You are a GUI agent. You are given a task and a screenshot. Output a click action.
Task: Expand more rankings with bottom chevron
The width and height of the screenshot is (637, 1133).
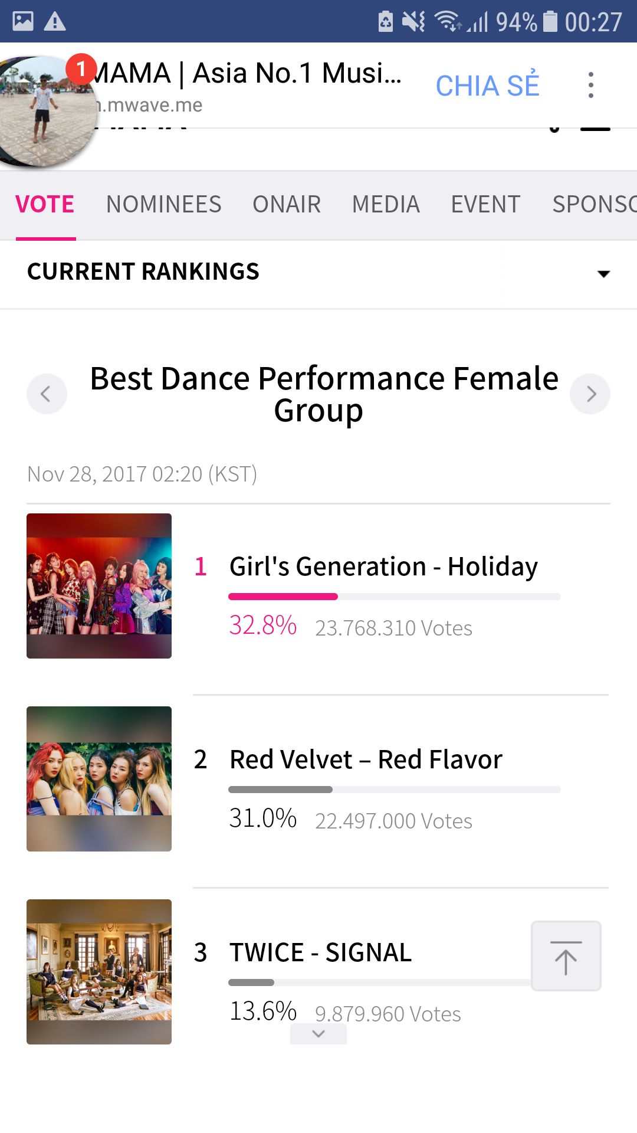(x=318, y=1033)
